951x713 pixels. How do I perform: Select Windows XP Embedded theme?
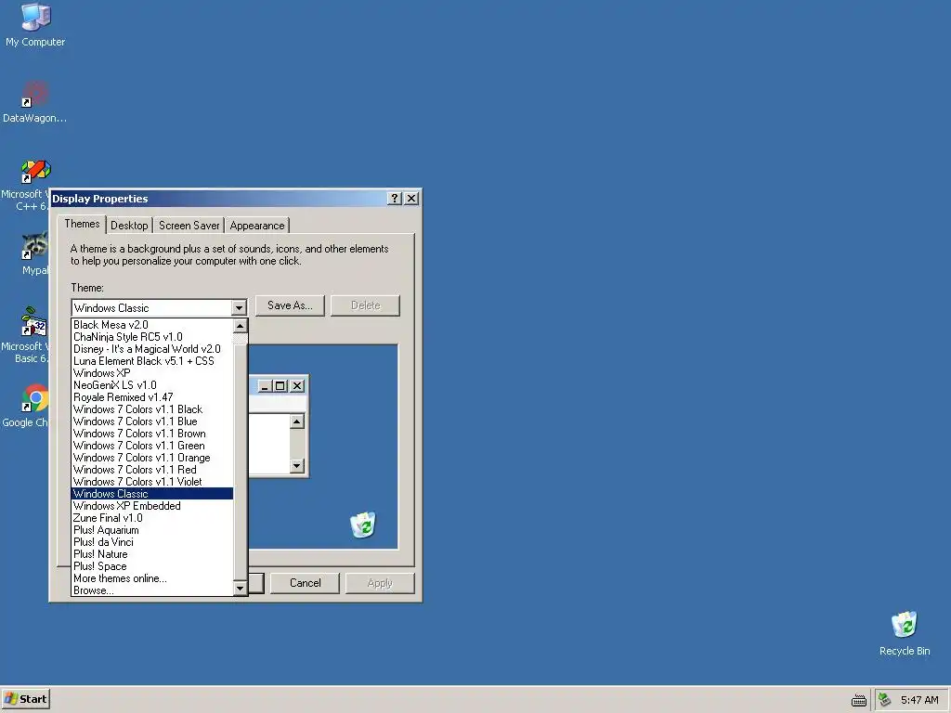(x=152, y=506)
